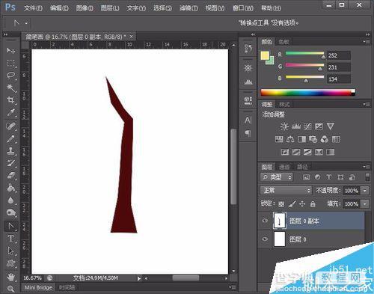This screenshot has height=294, width=374.
Task: Toggle lock transparent pixels
Action: tap(281, 204)
